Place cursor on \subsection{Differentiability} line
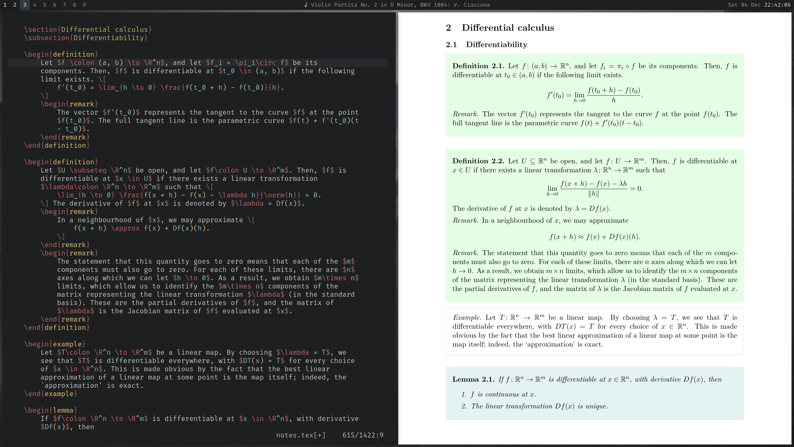 point(86,38)
